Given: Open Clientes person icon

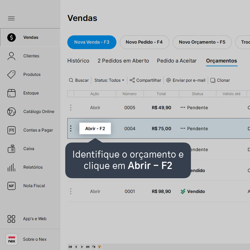Looking at the screenshot, I should click(11, 56).
